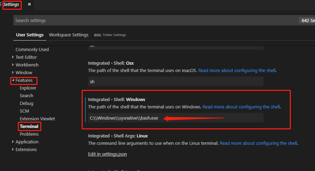Open eos Folder Settings tab
The height and width of the screenshot is (171, 315).
pyautogui.click(x=110, y=35)
